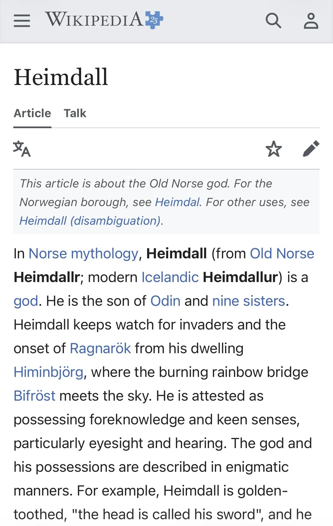Tap the search magnifier icon
The height and width of the screenshot is (526, 333).
[x=273, y=21]
